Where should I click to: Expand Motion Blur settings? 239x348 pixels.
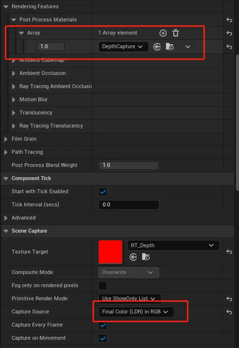[x=14, y=99]
